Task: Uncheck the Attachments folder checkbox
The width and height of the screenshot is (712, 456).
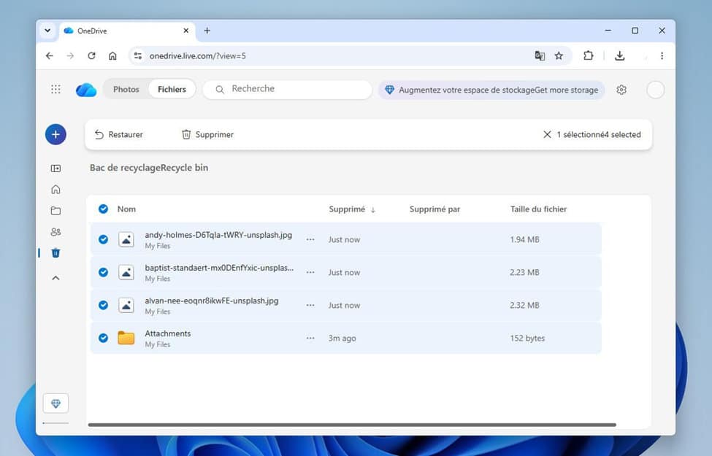Action: point(103,338)
